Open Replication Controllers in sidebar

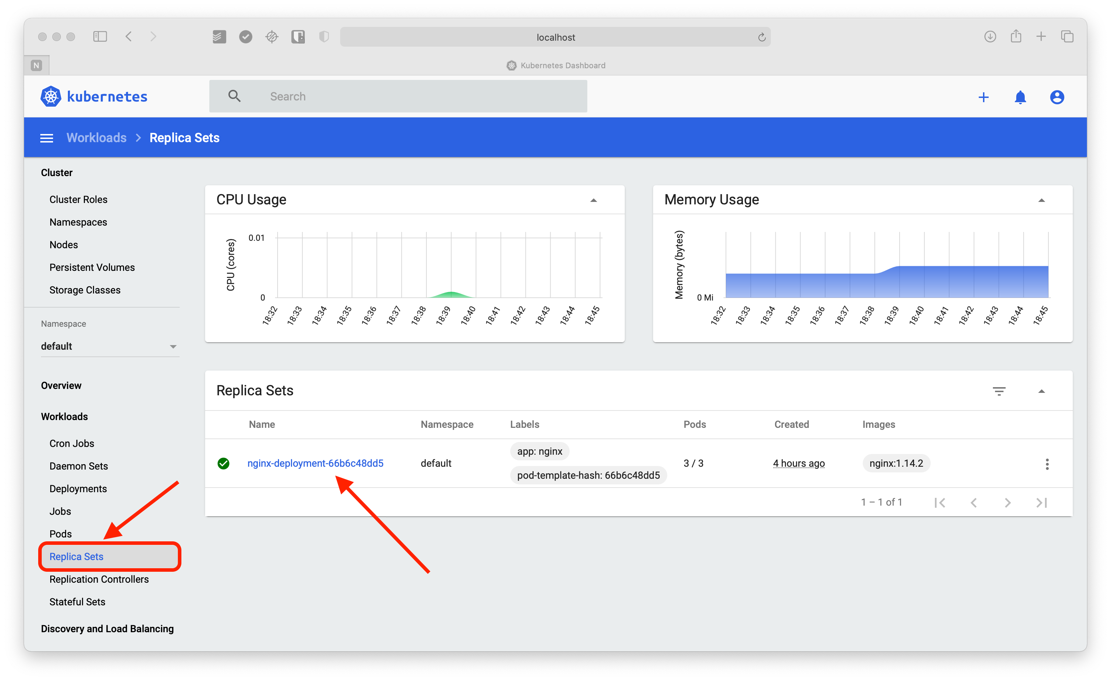click(x=99, y=579)
